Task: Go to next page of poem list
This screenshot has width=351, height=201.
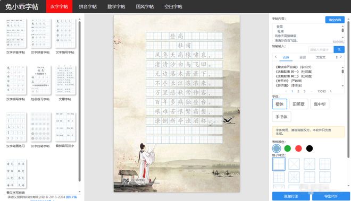Action: tap(331, 91)
